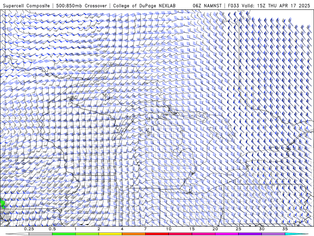Select the legend segment between 10 and 15
This screenshot has width=314, height=236.
(180, 234)
